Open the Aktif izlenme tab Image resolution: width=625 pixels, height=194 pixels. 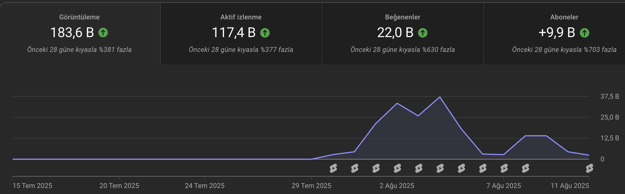click(x=241, y=17)
